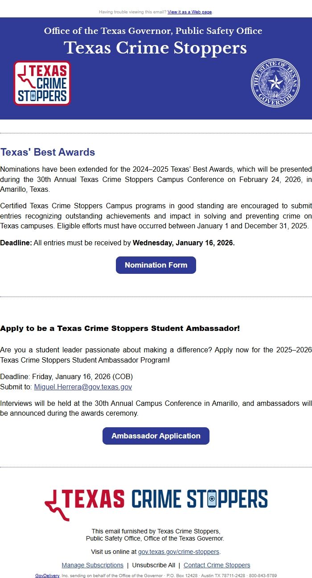Click the 'Office of the Texas Governor' banner subtitle
312x578 pixels.
click(x=153, y=31)
